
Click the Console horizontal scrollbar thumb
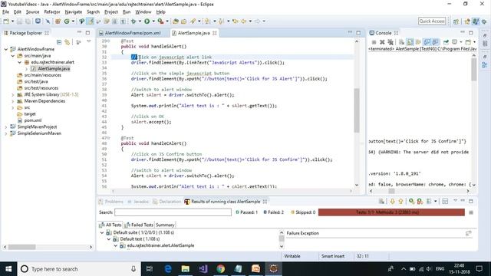(x=391, y=191)
